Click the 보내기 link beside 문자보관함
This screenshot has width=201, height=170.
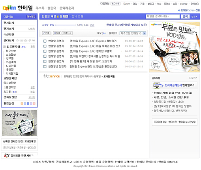click(x=32, y=97)
